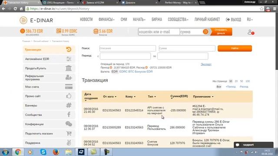Viewport: 278px width, 156px height.
Task: Sort by От кого column
Action: click(110, 97)
